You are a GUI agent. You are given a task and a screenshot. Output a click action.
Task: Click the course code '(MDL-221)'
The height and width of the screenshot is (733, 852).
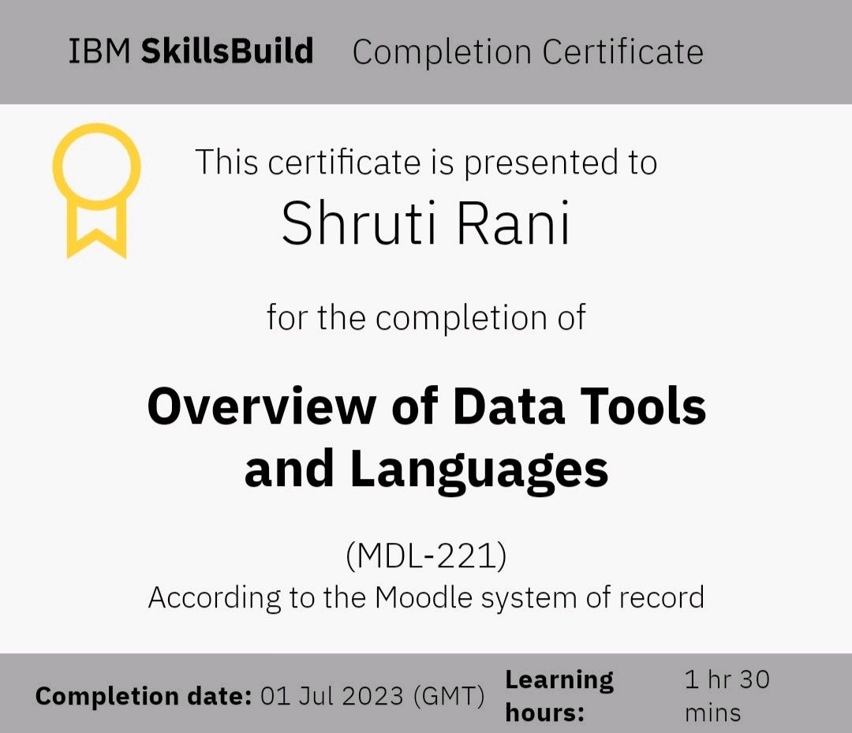tap(427, 555)
